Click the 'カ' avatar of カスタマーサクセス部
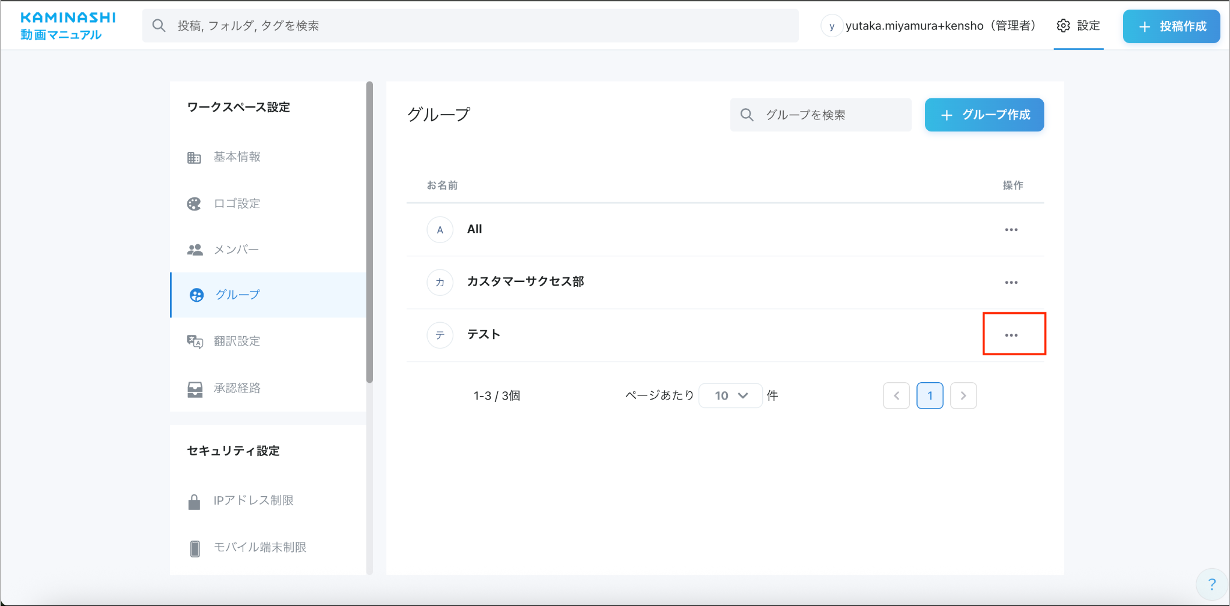Screen dimensions: 1230x606 pos(440,283)
